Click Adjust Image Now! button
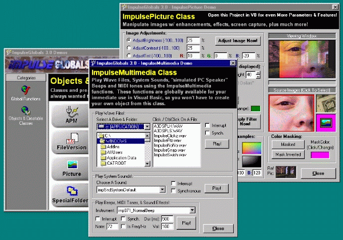The width and height of the screenshot is (343, 240). click(x=238, y=41)
